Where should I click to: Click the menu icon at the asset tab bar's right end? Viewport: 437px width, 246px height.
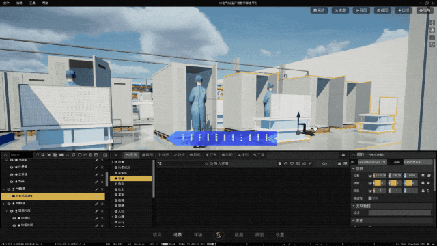coord(343,155)
